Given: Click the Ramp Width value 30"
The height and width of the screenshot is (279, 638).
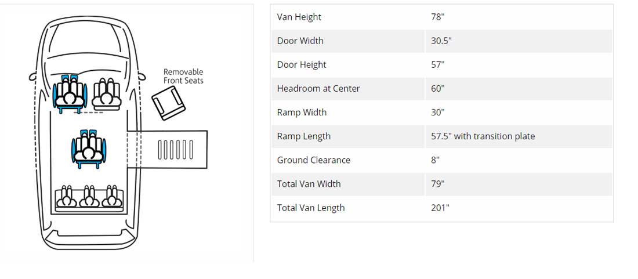Looking at the screenshot, I should coord(438,113).
